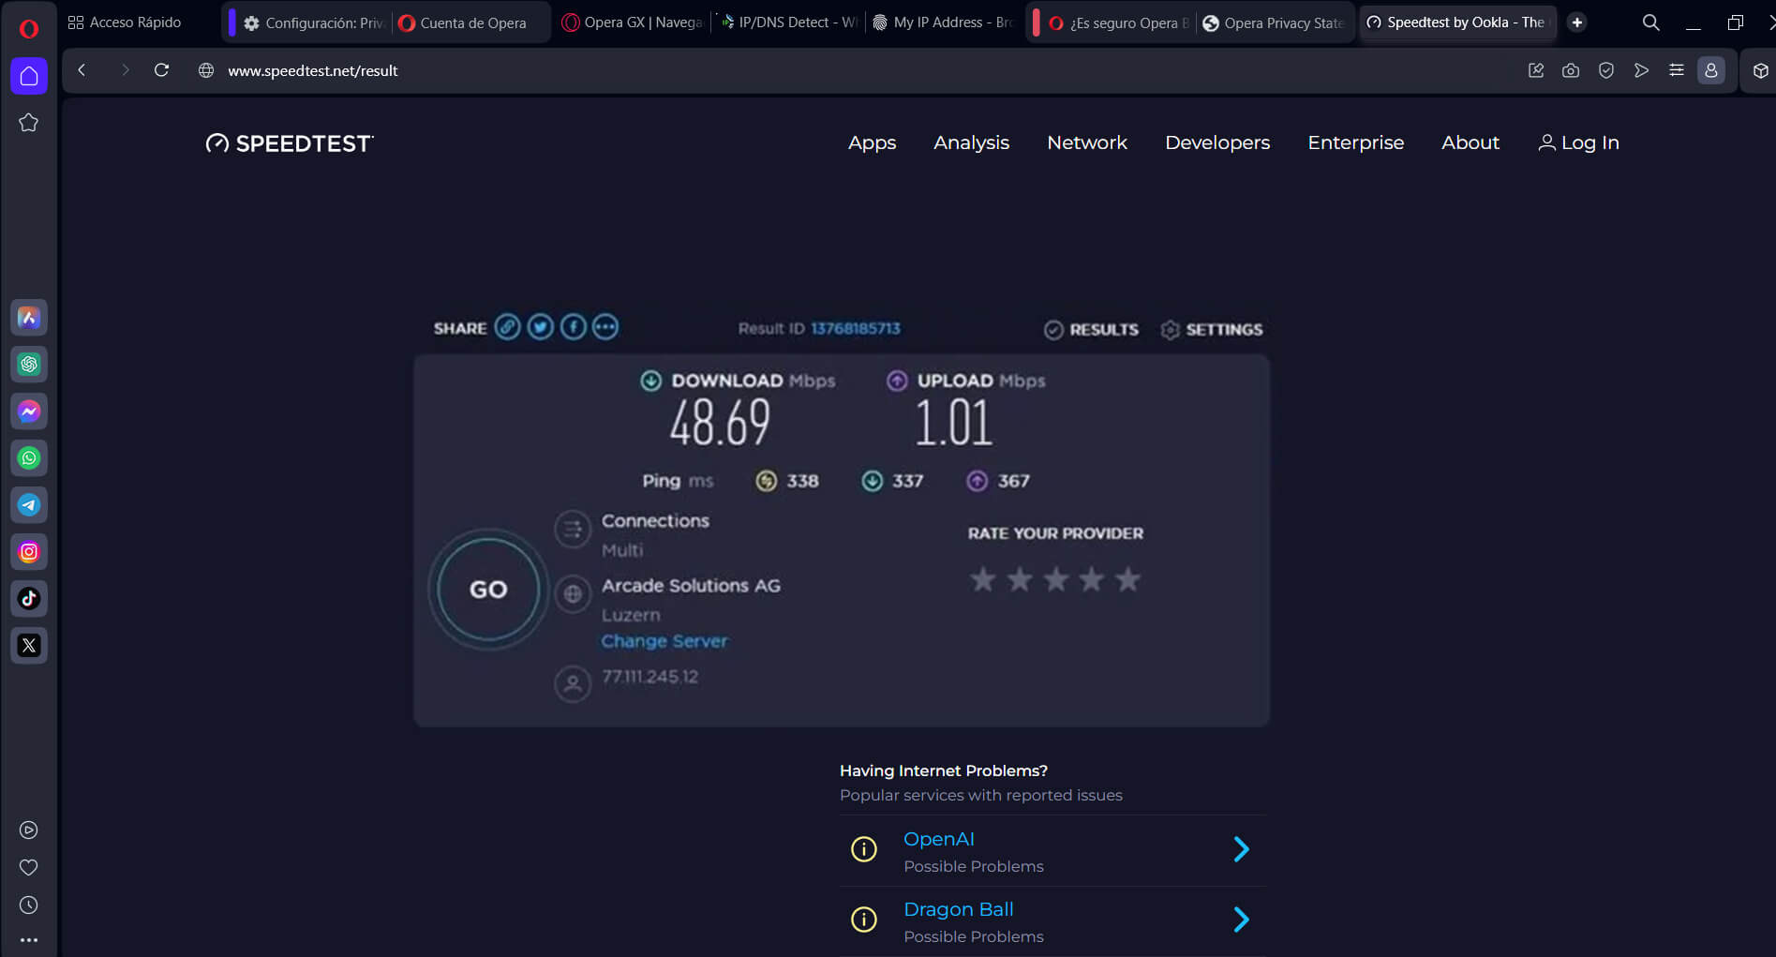Click the Log In link
Image resolution: width=1776 pixels, height=957 pixels.
[1579, 142]
